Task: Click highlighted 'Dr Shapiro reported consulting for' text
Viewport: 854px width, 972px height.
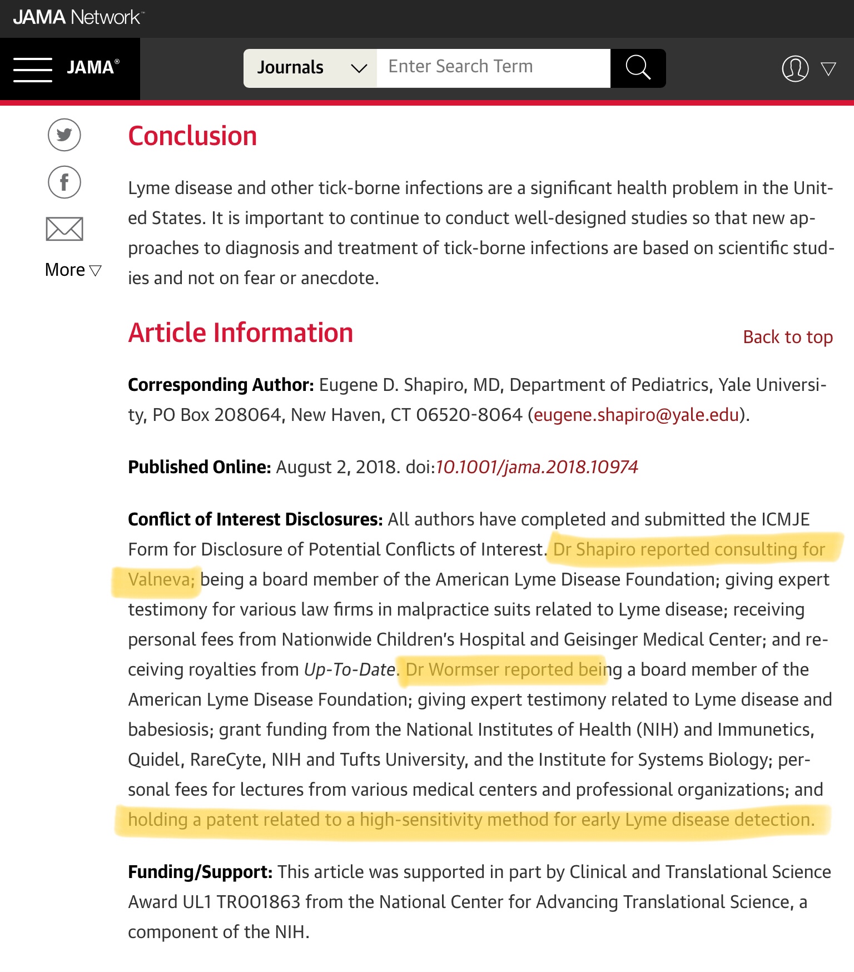Action: click(688, 549)
